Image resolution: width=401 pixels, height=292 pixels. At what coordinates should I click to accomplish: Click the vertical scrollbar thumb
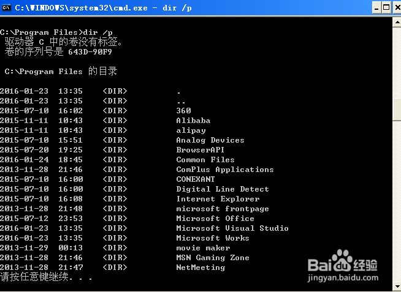[397, 109]
